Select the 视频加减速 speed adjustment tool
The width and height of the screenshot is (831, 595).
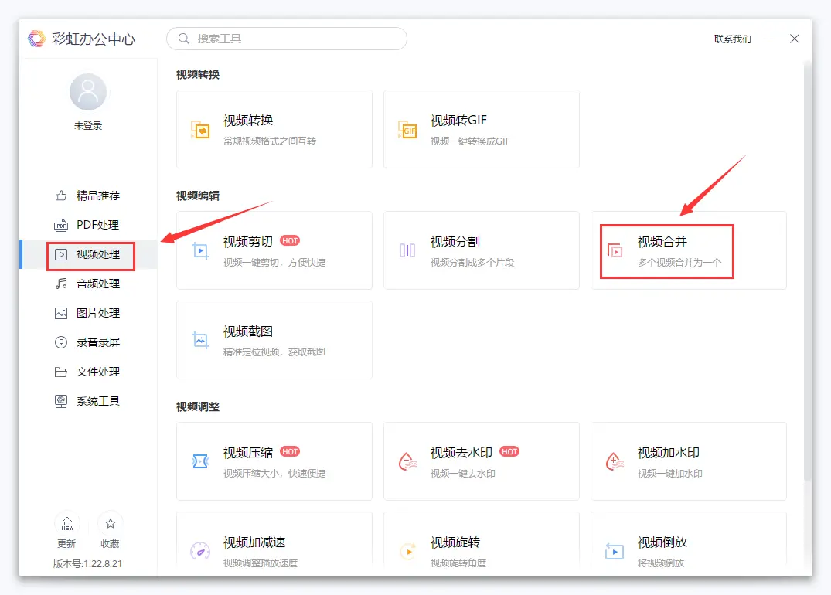click(274, 545)
